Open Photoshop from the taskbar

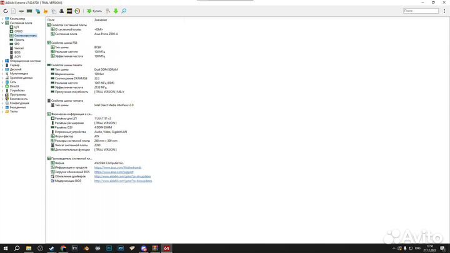[109, 248]
